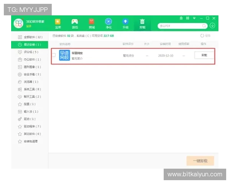Screen dimensions: 230x184
Task: Select the 聊天工具 (2) category
Action: coord(29,97)
